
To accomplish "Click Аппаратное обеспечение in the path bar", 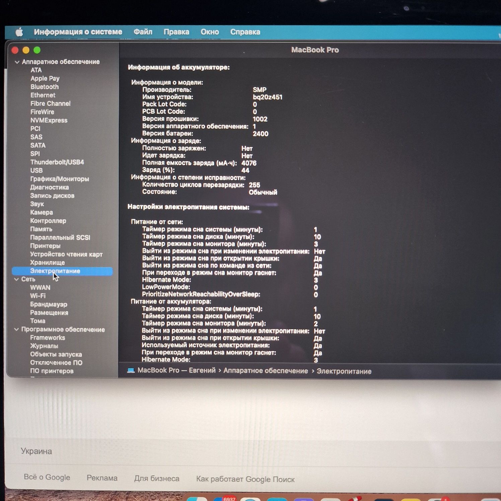I will coord(266,371).
